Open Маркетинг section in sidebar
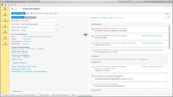Viewport: 173px width, 97px height. point(5,26)
